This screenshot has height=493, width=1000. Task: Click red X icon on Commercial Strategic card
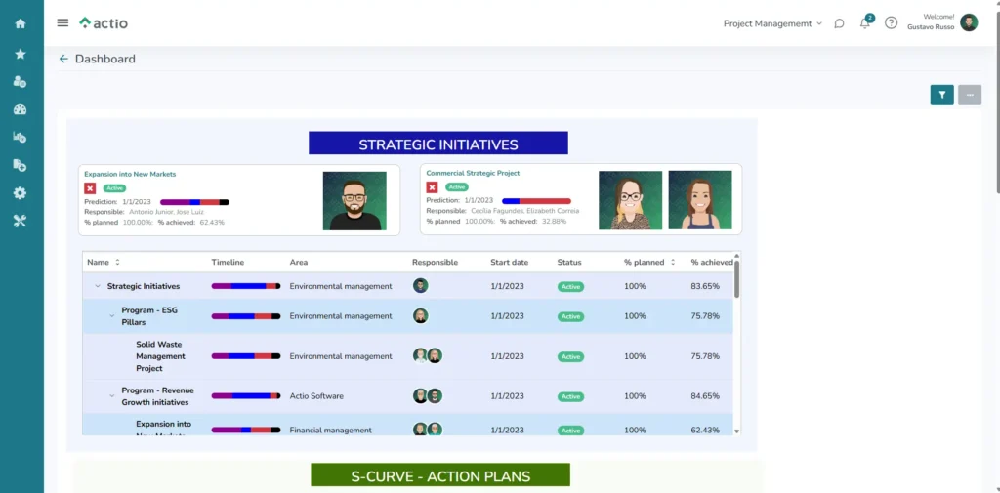432,187
